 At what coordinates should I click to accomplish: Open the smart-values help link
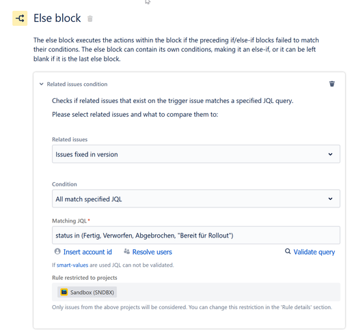pyautogui.click(x=72, y=265)
